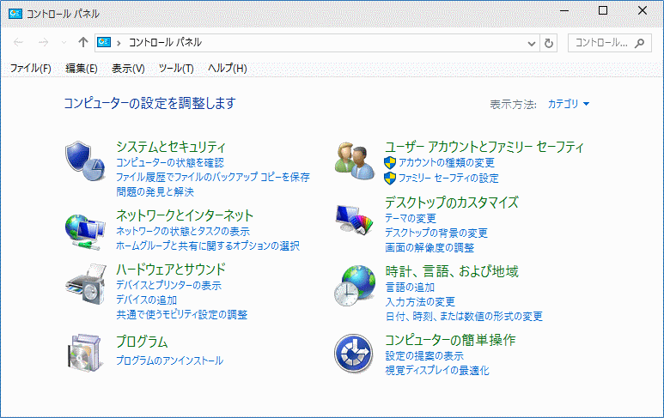Click アカウントの種類の変更 link
Screen dimensions: 664x418
point(447,163)
